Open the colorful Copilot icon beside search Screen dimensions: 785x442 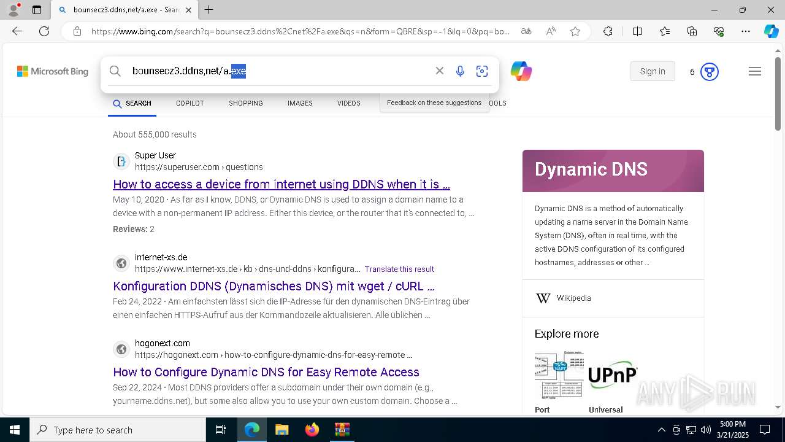[521, 71]
